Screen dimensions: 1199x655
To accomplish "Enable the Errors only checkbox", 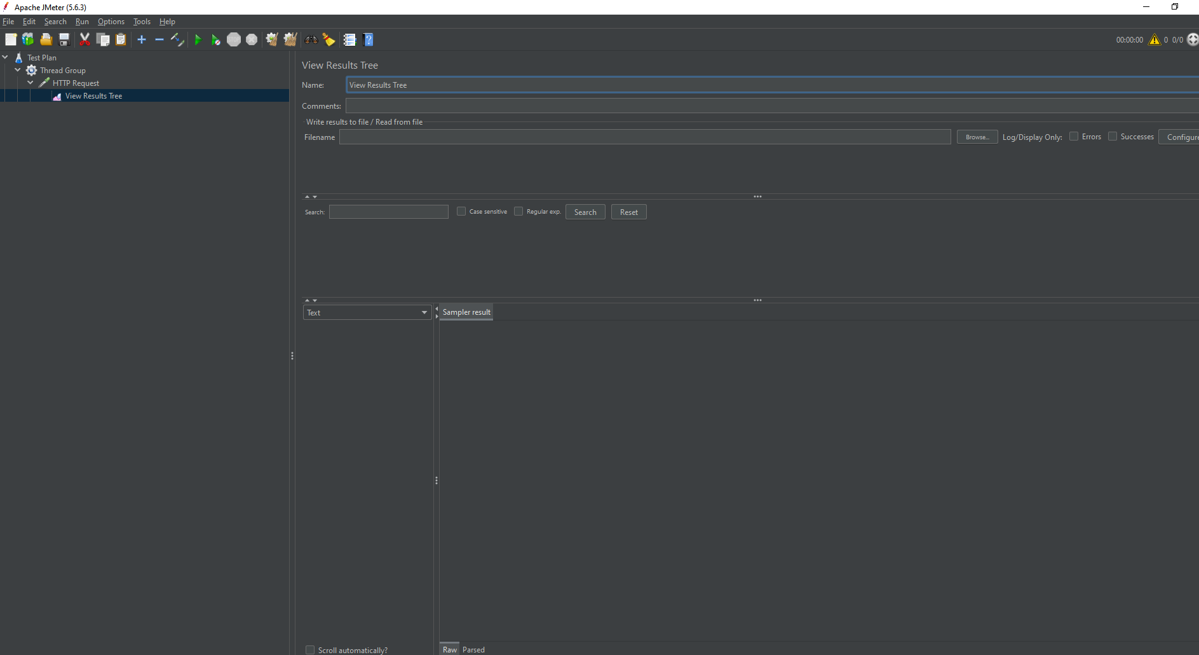I will click(x=1074, y=137).
